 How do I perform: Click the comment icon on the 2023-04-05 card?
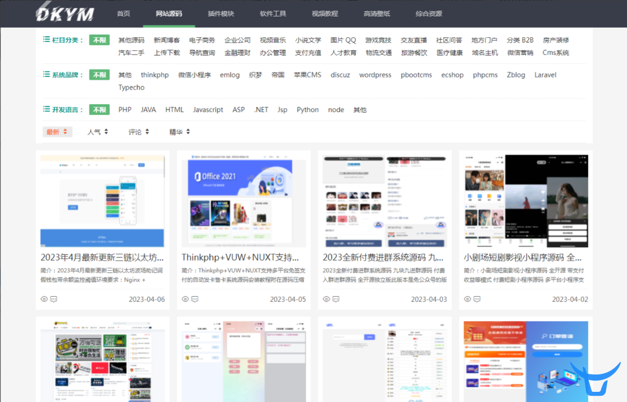(194, 299)
